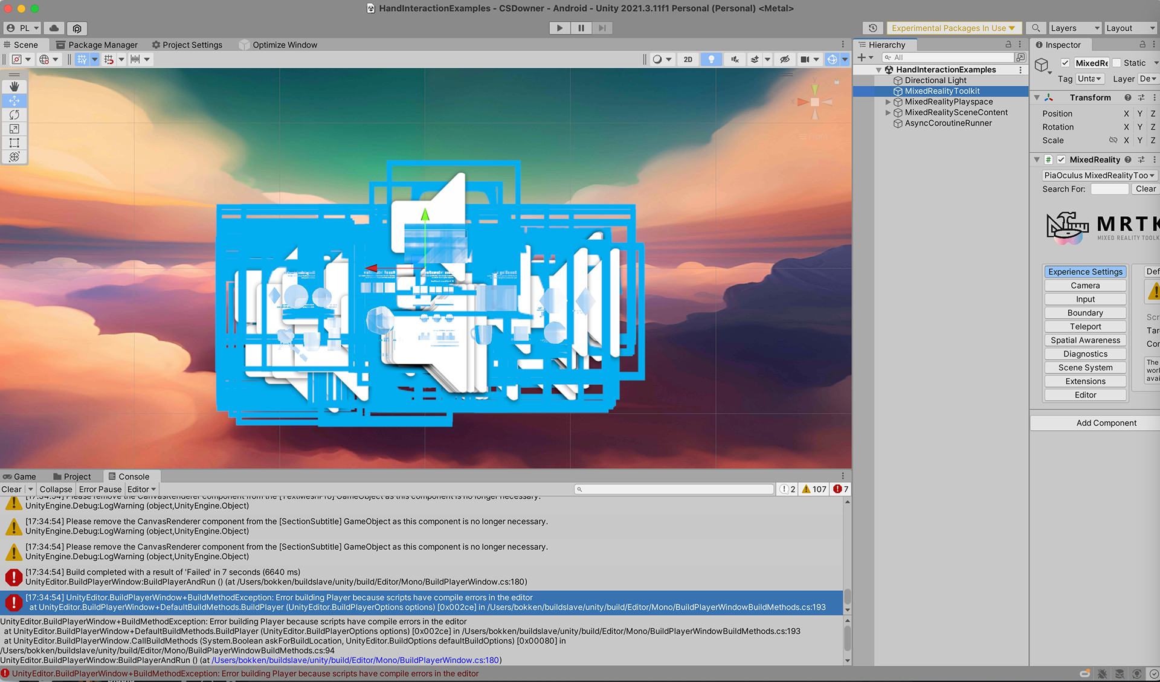
Task: Expand MixedRealitySceneContent in Hierarchy
Action: (x=888, y=113)
